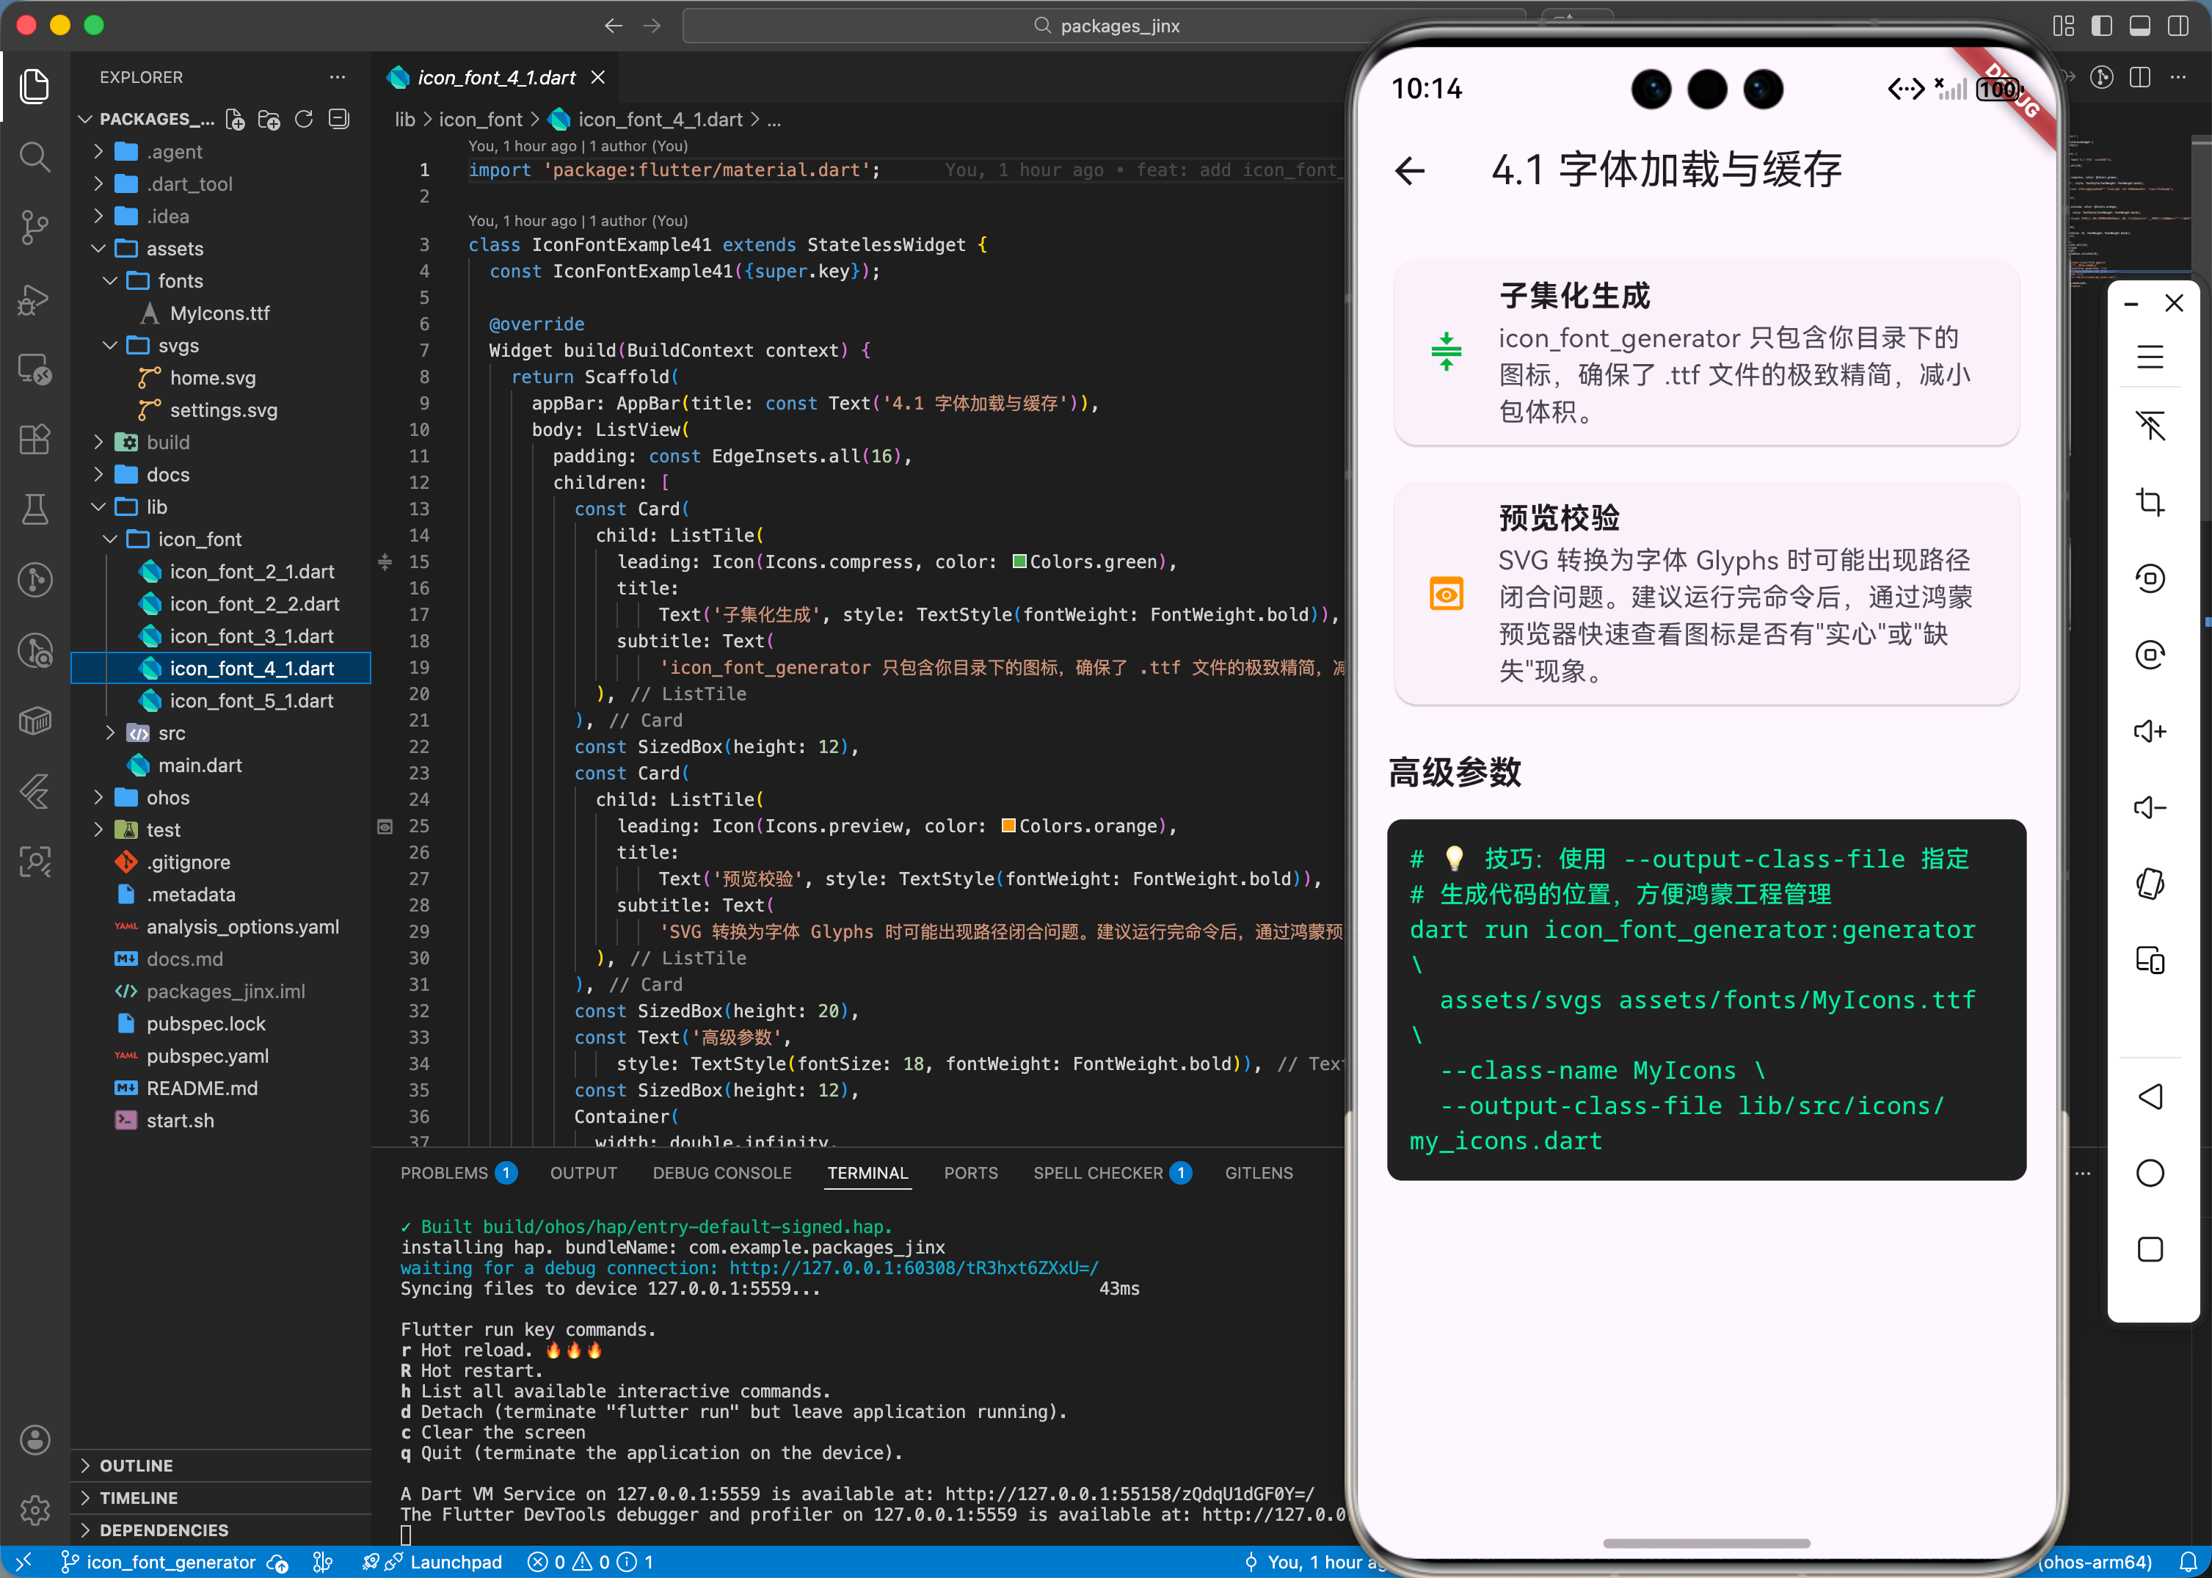Open the SPELL CHECKER tab
This screenshot has width=2212, height=1578.
coord(1099,1173)
